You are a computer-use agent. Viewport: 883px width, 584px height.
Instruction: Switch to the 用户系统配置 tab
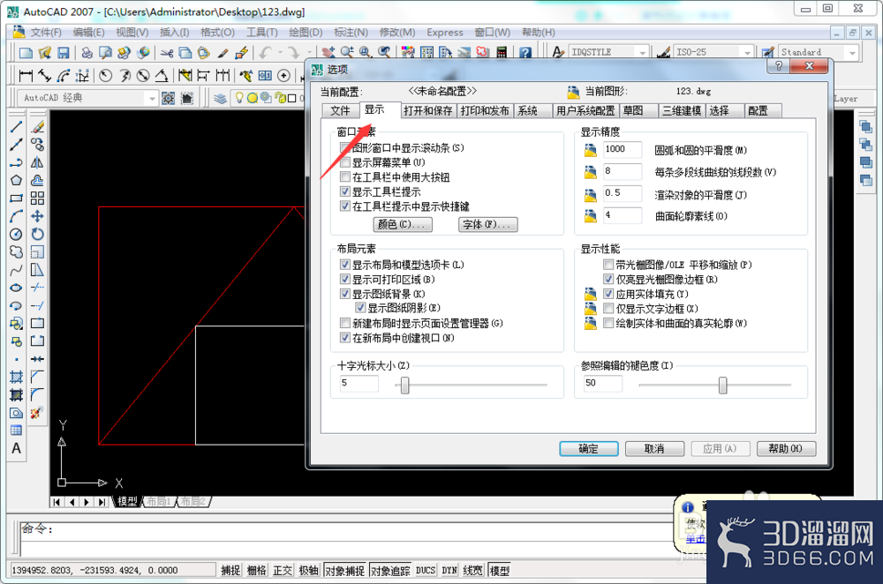pos(585,111)
